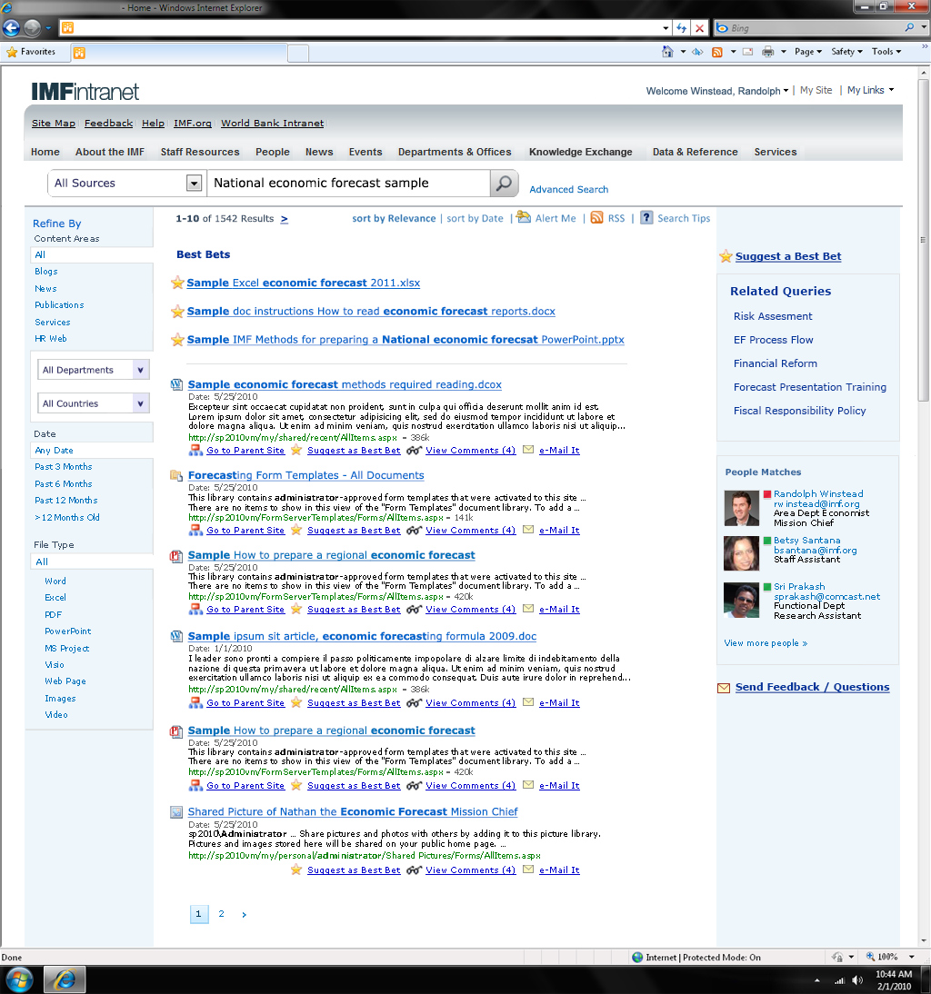Click Randolph Winstead's profile photo

tap(741, 508)
